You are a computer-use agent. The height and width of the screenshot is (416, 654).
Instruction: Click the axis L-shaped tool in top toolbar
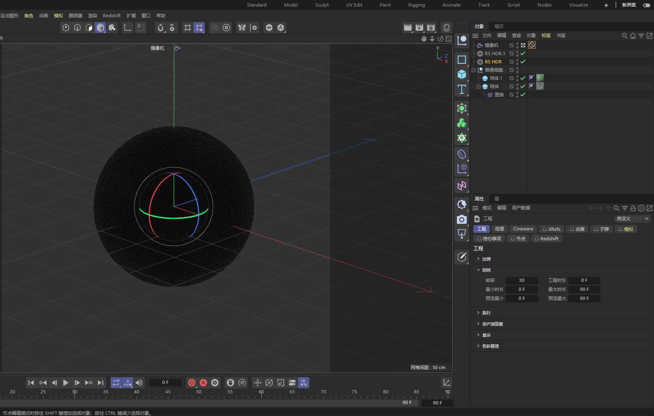128,28
